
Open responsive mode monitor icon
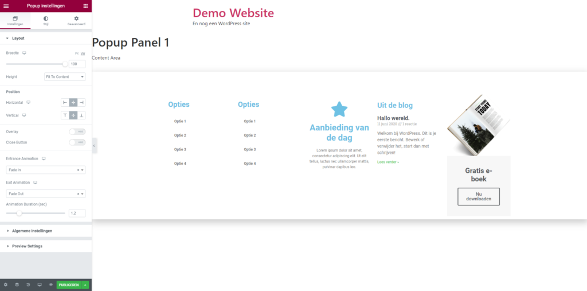pos(40,285)
